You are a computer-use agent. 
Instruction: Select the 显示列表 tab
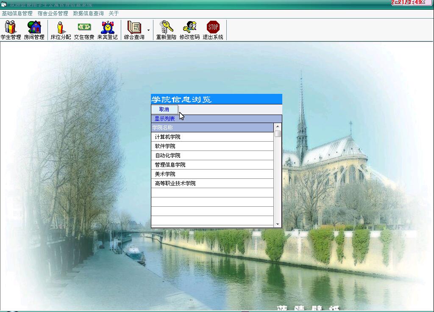pos(164,119)
